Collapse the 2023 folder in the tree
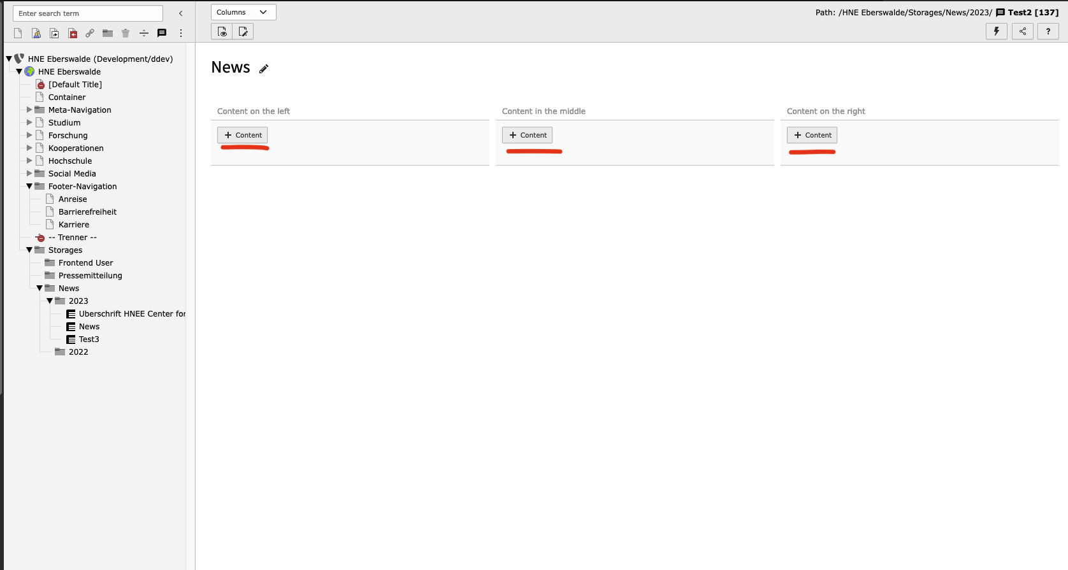Viewport: 1068px width, 570px height. coord(50,301)
